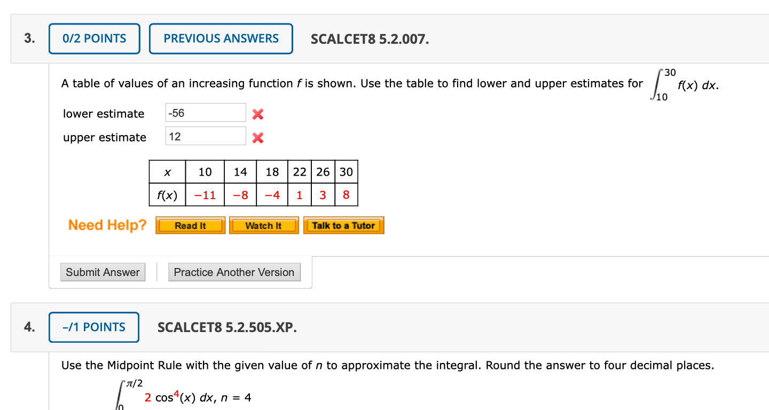Click Submit Answer for question 3
This screenshot has height=410, width=769.
click(x=103, y=272)
